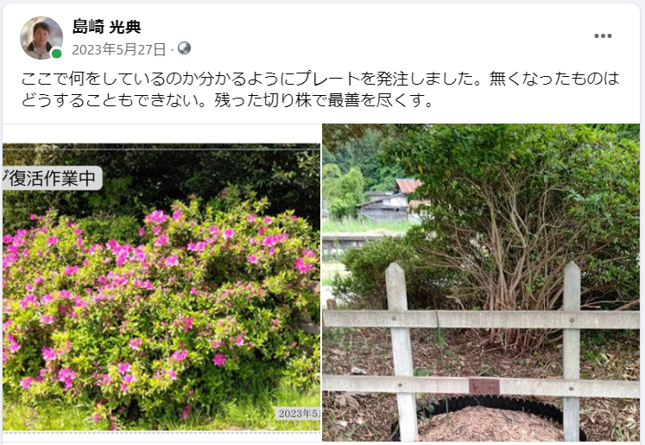Click the right white fence post
Viewport: 645px width, 445px height.
point(572,351)
